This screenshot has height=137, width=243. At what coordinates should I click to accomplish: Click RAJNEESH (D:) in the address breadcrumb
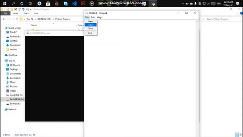pyautogui.click(x=44, y=19)
